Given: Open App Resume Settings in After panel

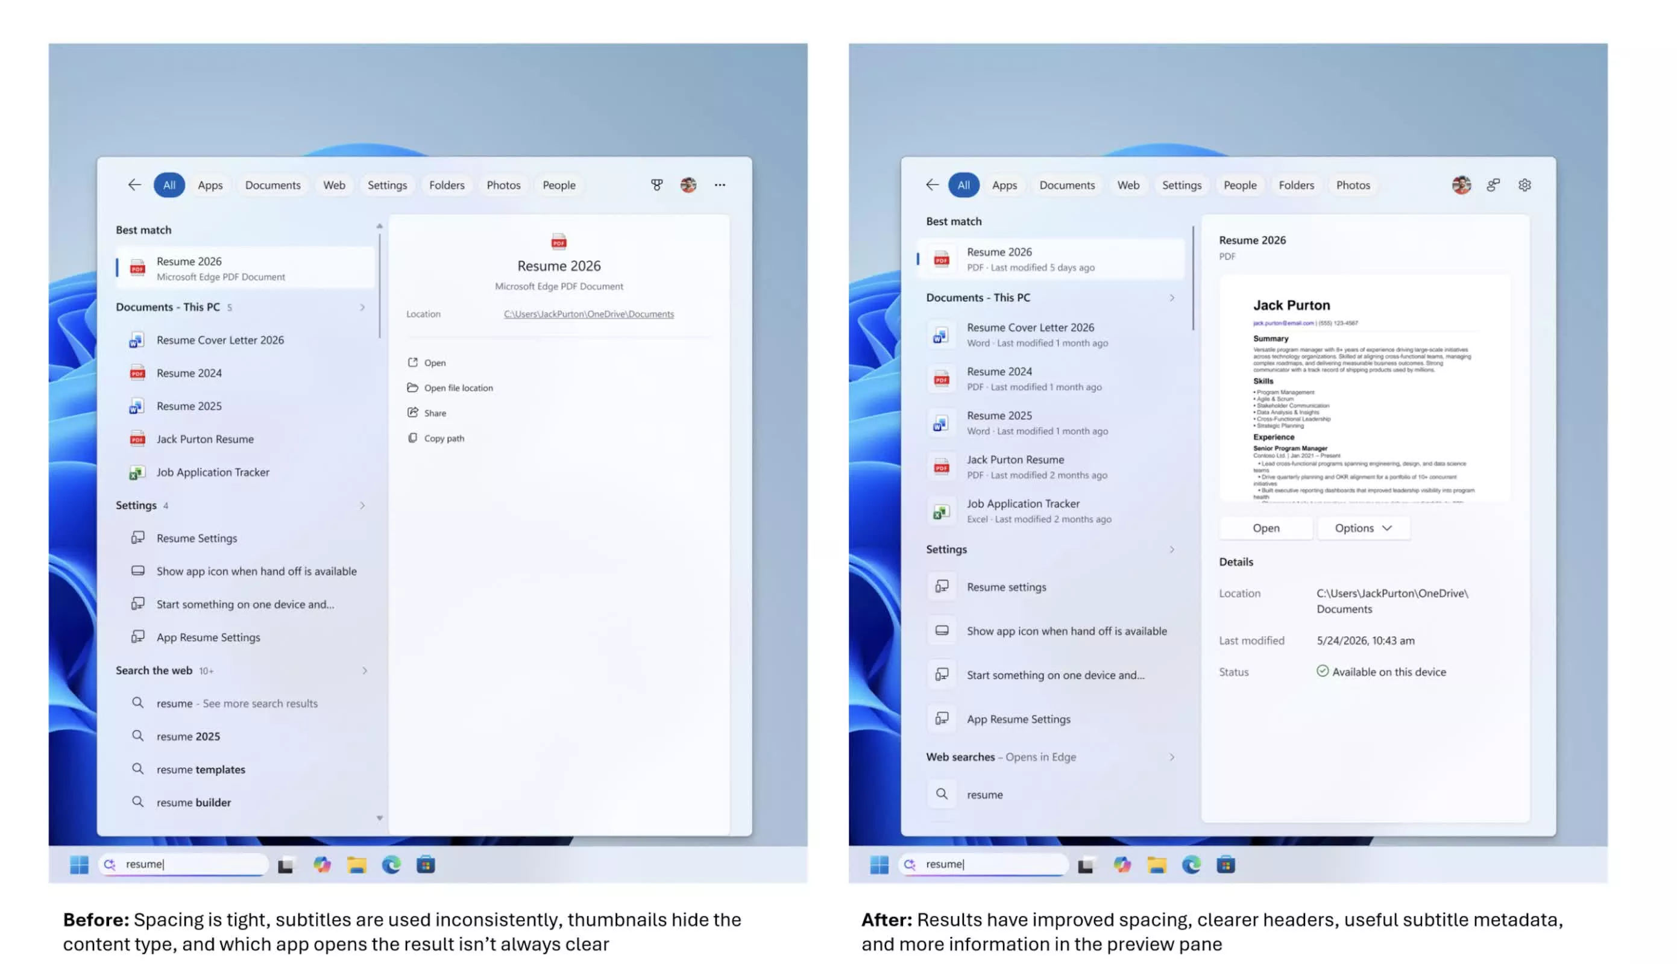Looking at the screenshot, I should (x=1051, y=718).
